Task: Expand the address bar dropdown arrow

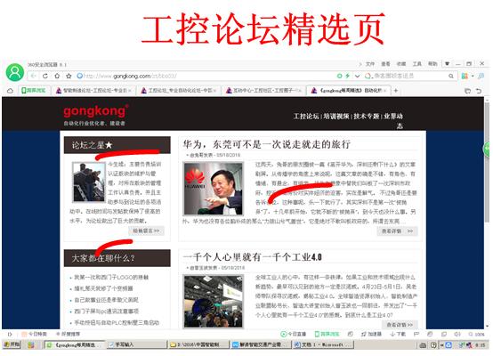Action: point(357,76)
